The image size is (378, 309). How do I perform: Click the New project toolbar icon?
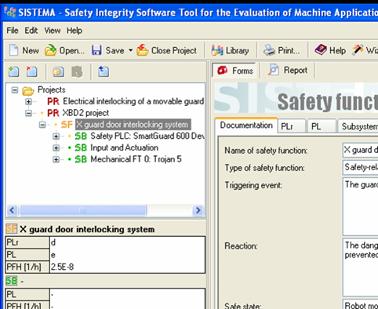pyautogui.click(x=14, y=50)
